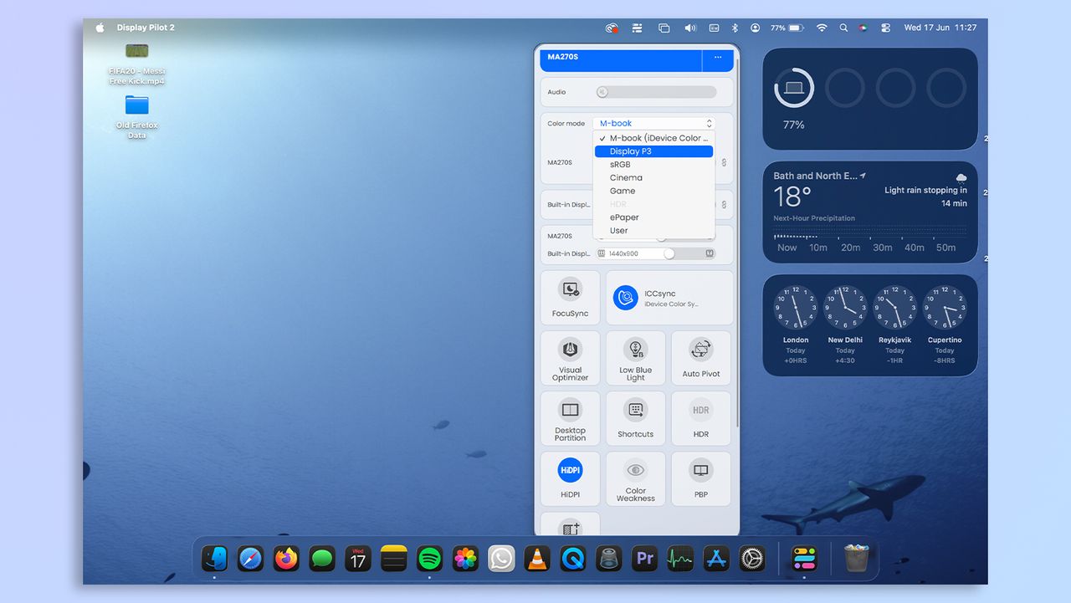Click the Built-in Display 1440x900 resolution slider
Viewport: 1071px width, 603px height.
click(x=656, y=253)
